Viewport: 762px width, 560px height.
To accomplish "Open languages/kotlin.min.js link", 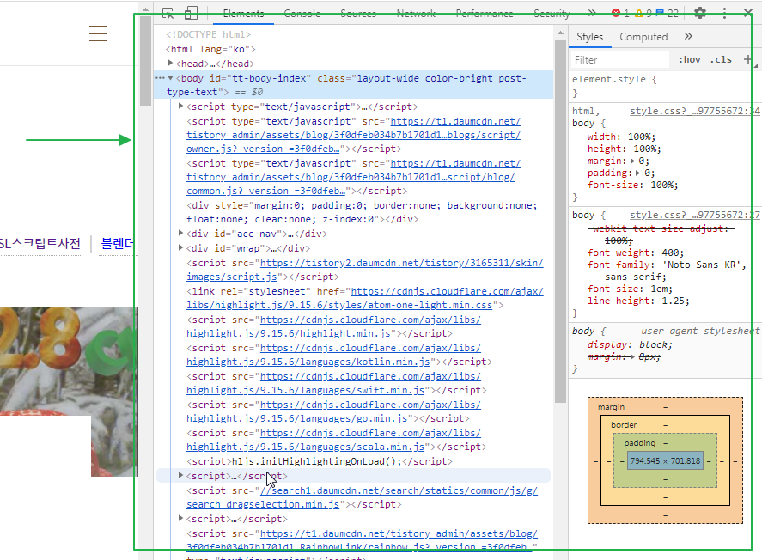I will tap(333, 355).
